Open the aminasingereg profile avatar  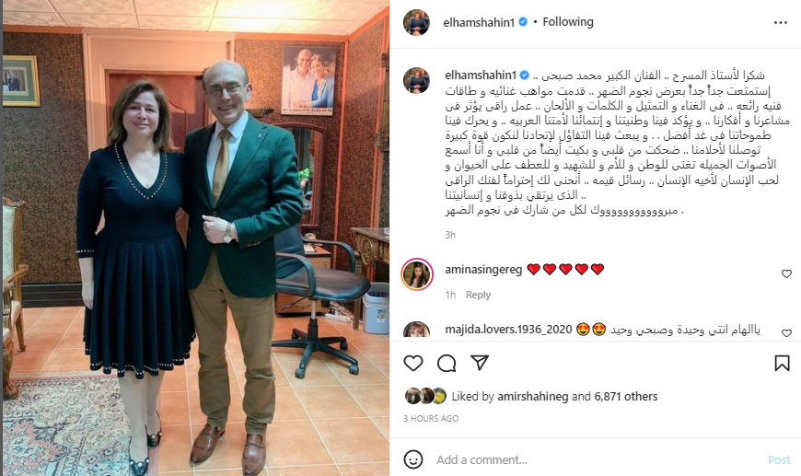coord(417,274)
